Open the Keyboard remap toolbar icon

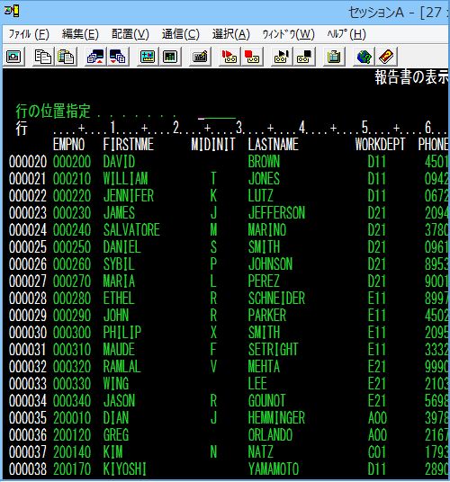pos(200,57)
